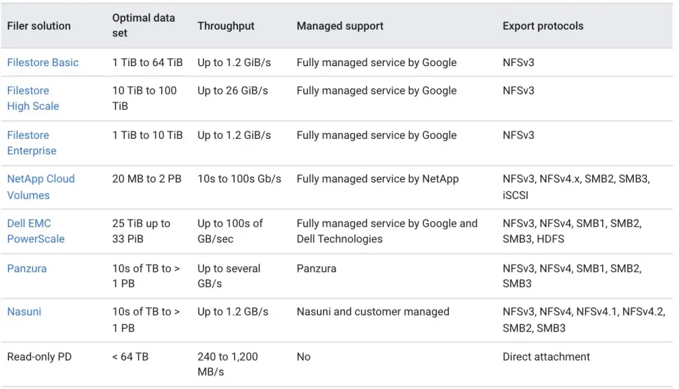Select the Filer solution column header
679x389 pixels.
coord(38,26)
